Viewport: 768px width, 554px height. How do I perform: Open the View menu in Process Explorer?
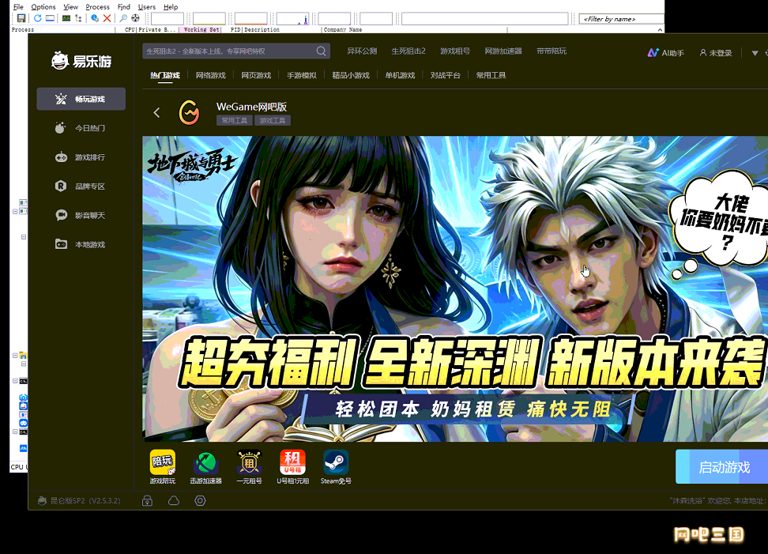click(70, 7)
